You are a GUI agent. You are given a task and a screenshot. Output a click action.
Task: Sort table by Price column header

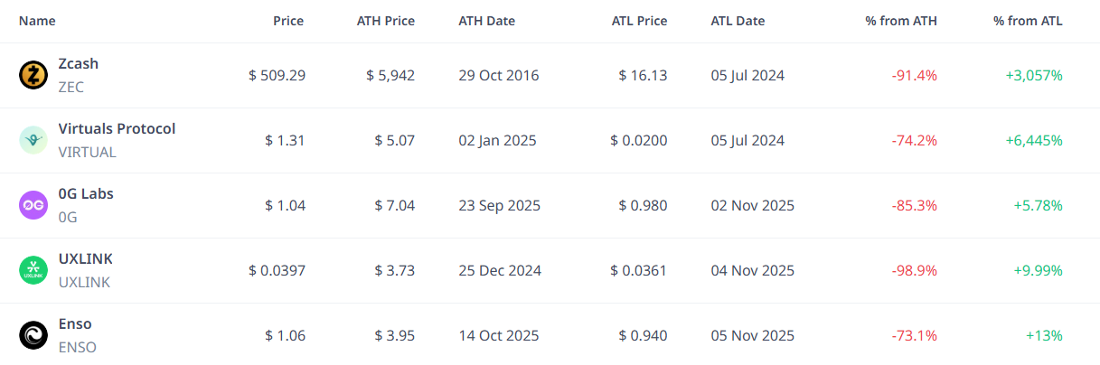point(288,21)
